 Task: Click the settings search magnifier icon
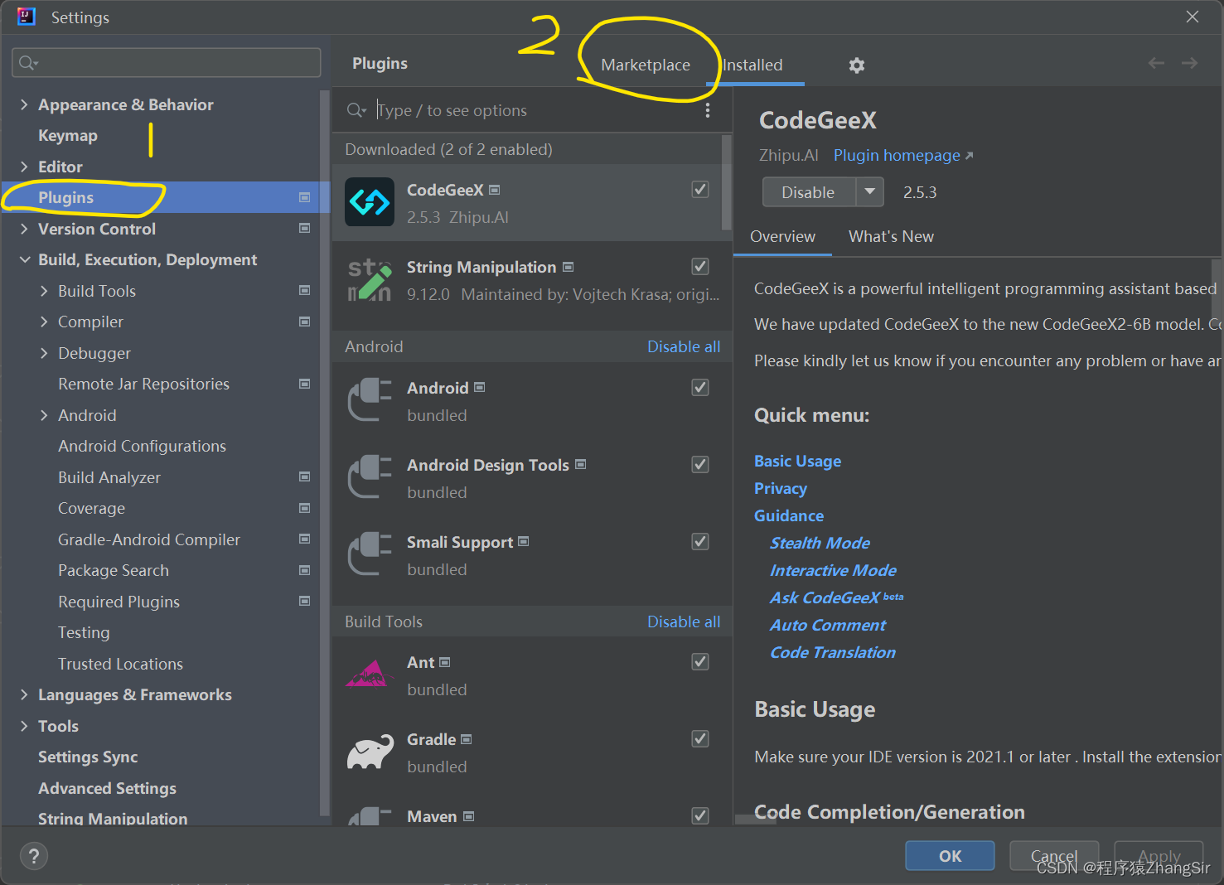point(28,63)
